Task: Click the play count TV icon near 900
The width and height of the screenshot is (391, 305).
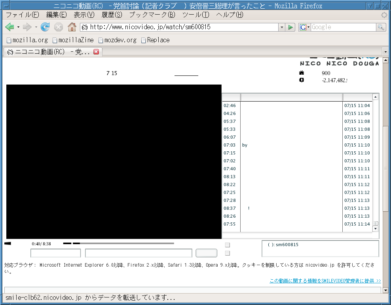Action: tap(302, 73)
